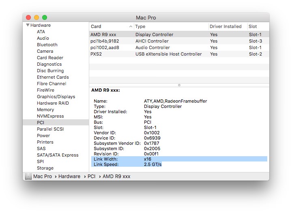Sort by the Driver Installed column header
The height and width of the screenshot is (213, 292).
pos(225,26)
